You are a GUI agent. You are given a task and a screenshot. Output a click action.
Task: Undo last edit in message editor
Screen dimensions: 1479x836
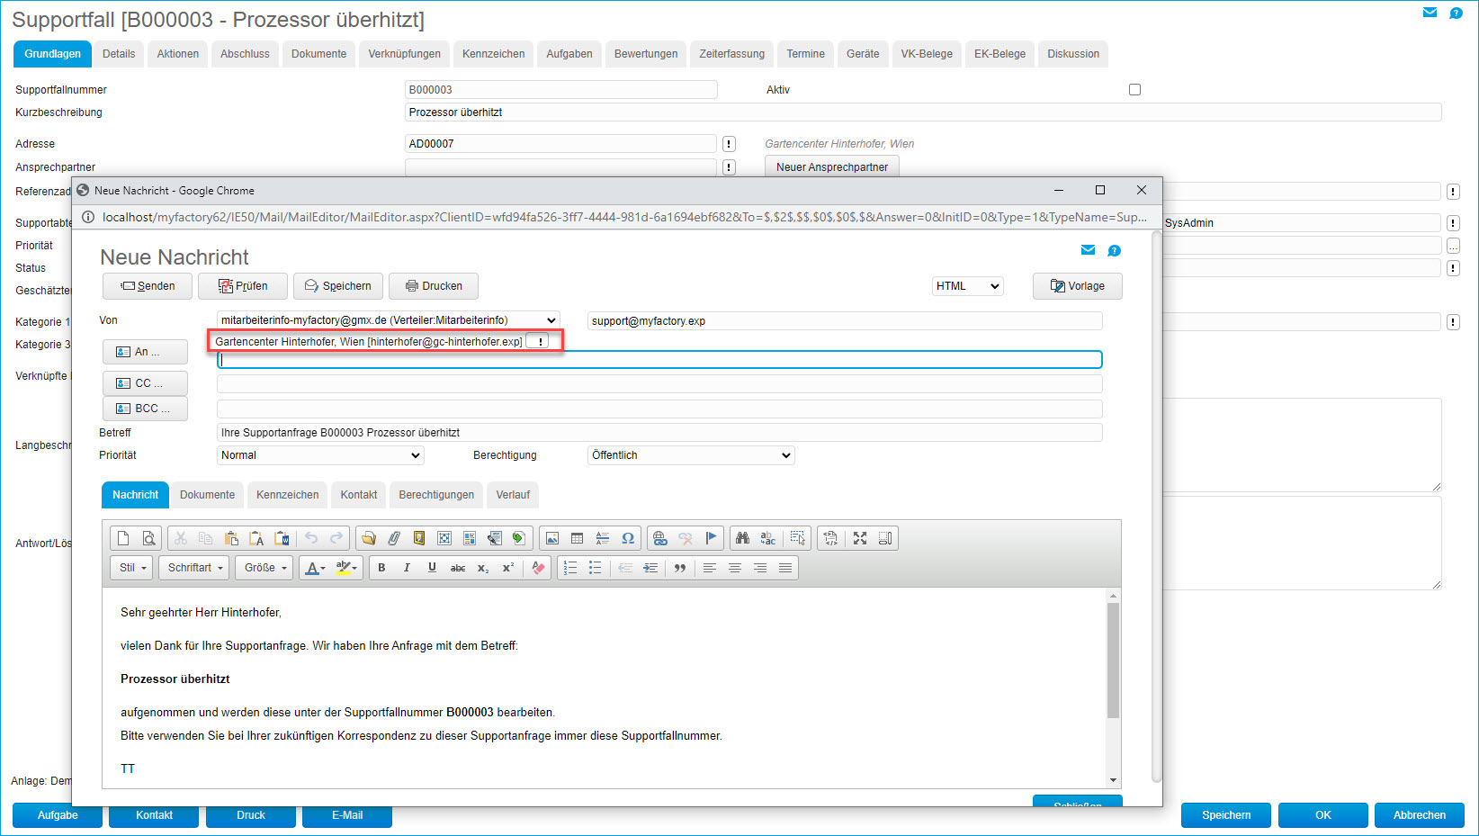tap(311, 538)
